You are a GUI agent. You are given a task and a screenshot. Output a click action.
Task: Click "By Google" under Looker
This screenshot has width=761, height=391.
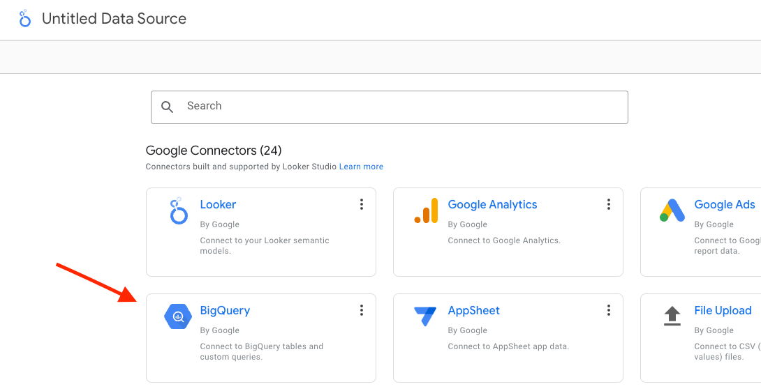tap(219, 224)
